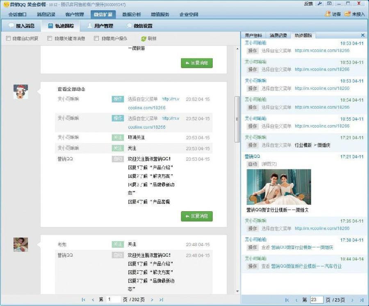
Task: Click the 自动 tag at 20:53 04-15
Action: [x=118, y=159]
